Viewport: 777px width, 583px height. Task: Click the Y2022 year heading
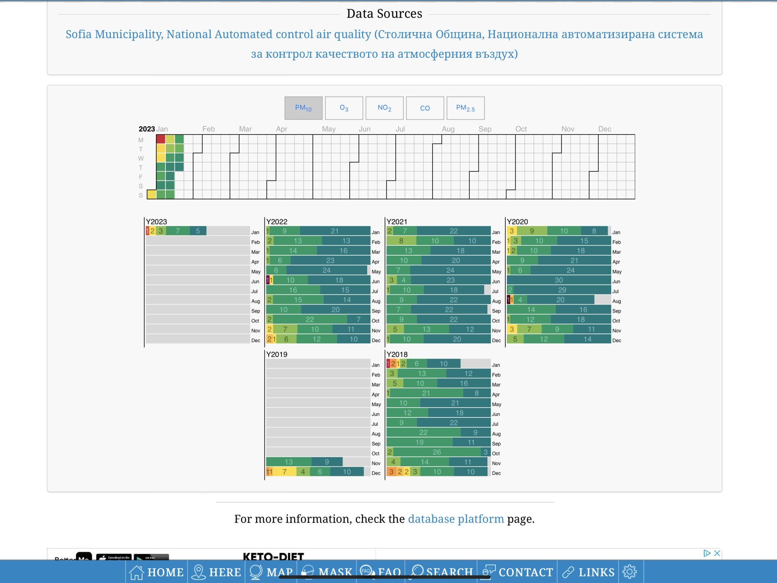[x=277, y=221]
